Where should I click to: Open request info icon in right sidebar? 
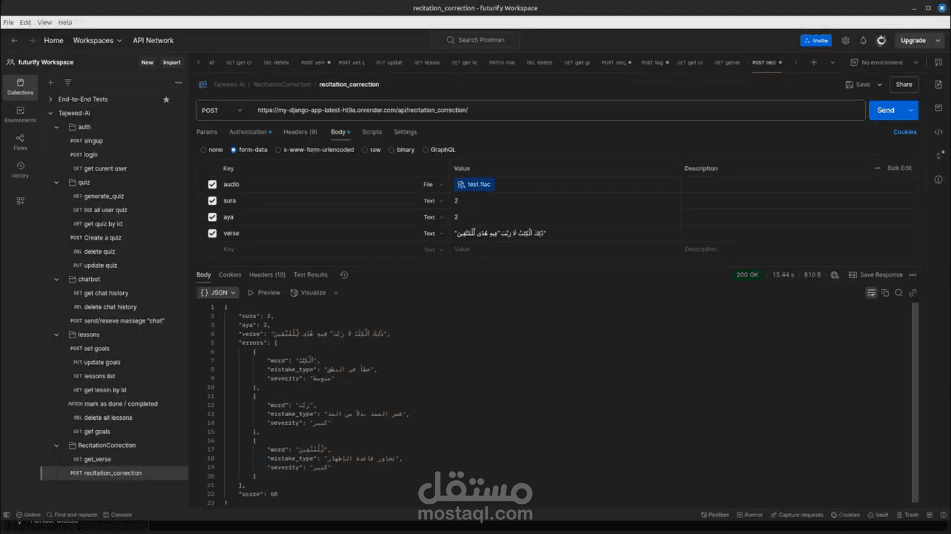click(x=939, y=180)
